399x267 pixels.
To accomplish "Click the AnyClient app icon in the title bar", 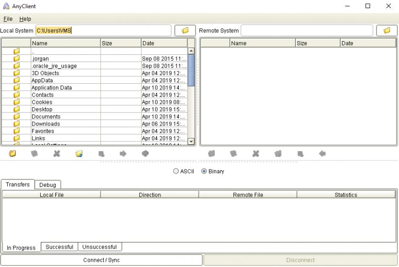I will tap(6, 6).
